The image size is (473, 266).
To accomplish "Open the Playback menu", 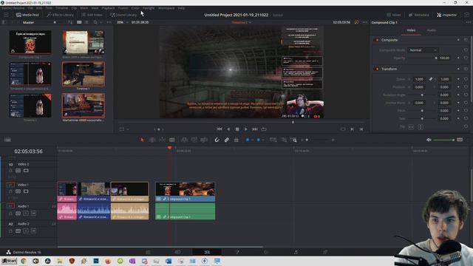I will pos(108,8).
